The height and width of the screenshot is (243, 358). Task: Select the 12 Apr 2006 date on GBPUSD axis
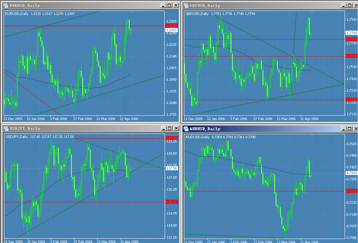tap(309, 119)
